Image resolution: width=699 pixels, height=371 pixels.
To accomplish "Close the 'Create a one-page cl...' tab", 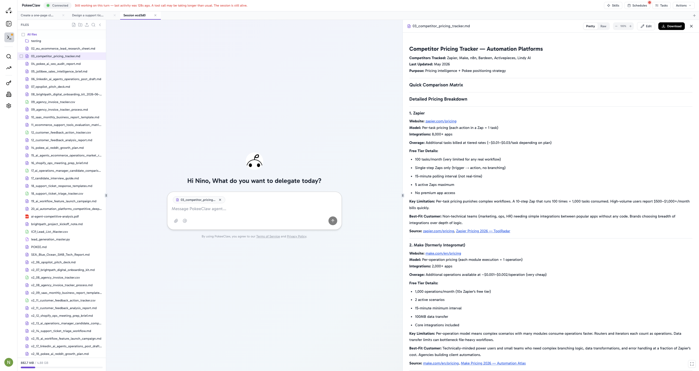I will pos(63,15).
